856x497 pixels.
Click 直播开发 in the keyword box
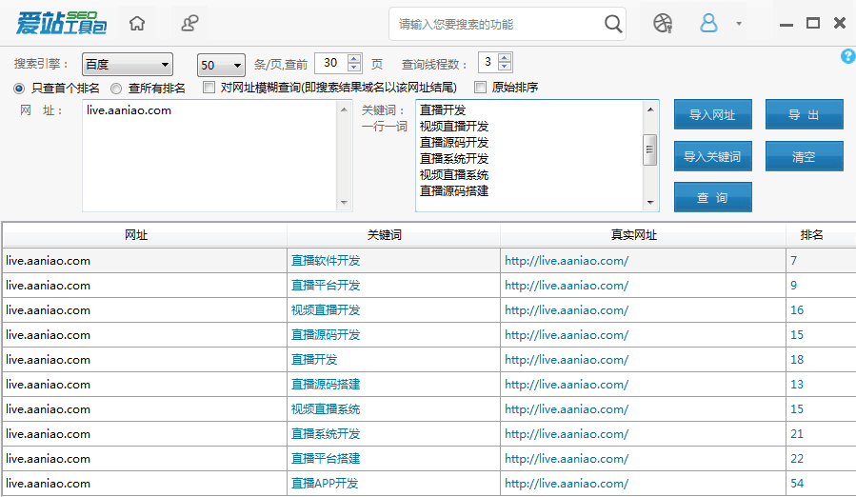pyautogui.click(x=443, y=109)
